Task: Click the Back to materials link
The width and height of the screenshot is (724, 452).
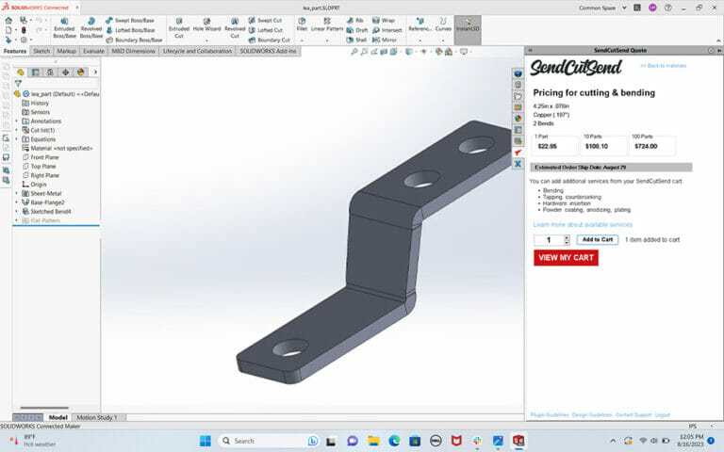Action: (x=663, y=66)
